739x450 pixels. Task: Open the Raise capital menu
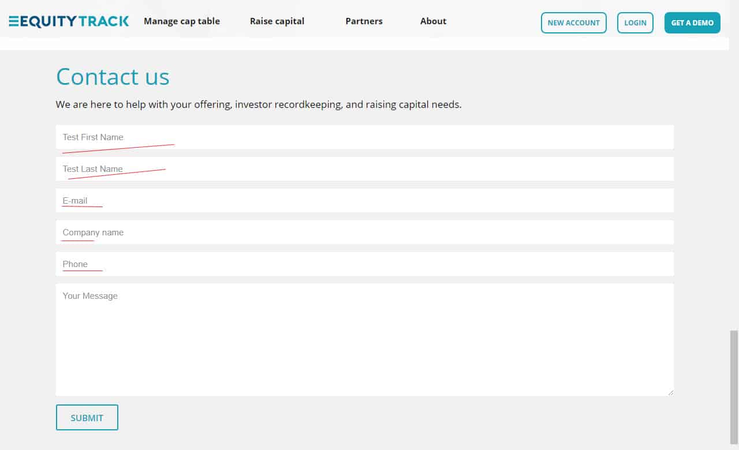pyautogui.click(x=277, y=21)
